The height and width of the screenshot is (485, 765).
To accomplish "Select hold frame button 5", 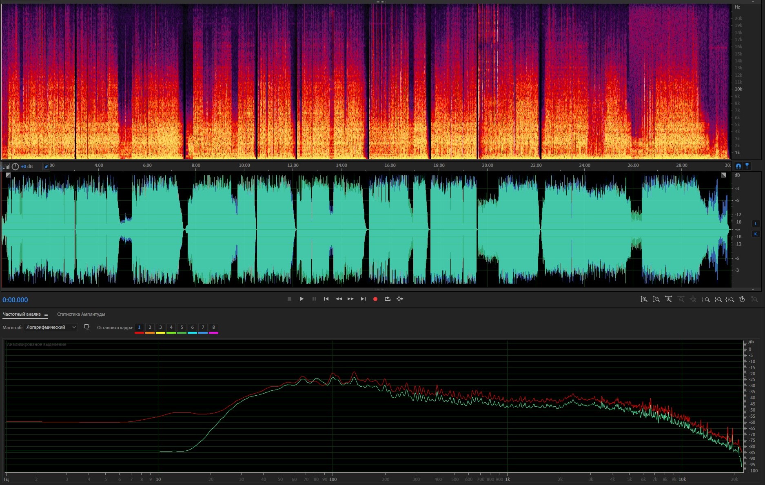I will click(182, 327).
